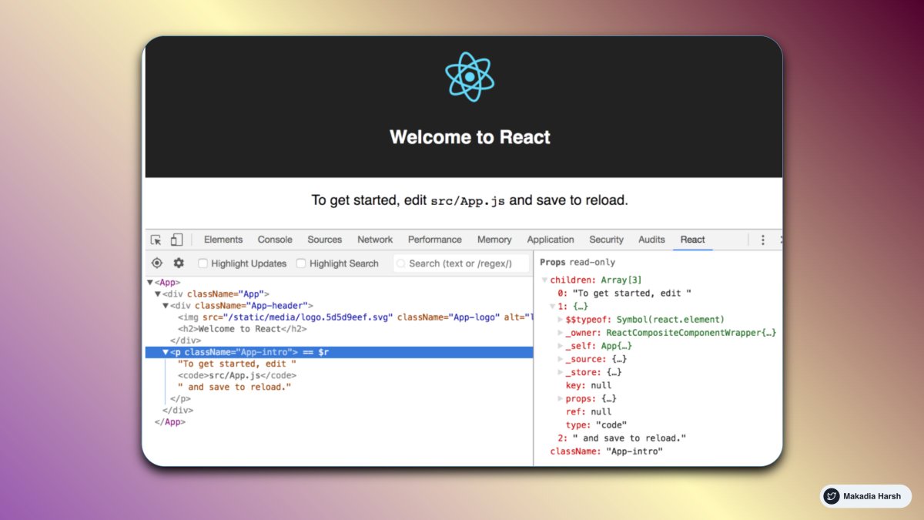Open the DevTools three-dot menu
This screenshot has height=520, width=924.
click(x=763, y=240)
